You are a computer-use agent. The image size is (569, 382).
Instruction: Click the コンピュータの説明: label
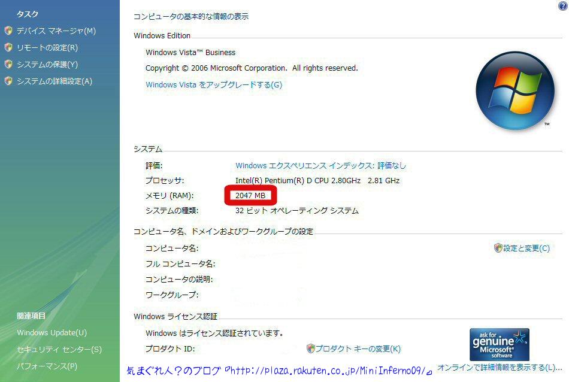pos(179,279)
